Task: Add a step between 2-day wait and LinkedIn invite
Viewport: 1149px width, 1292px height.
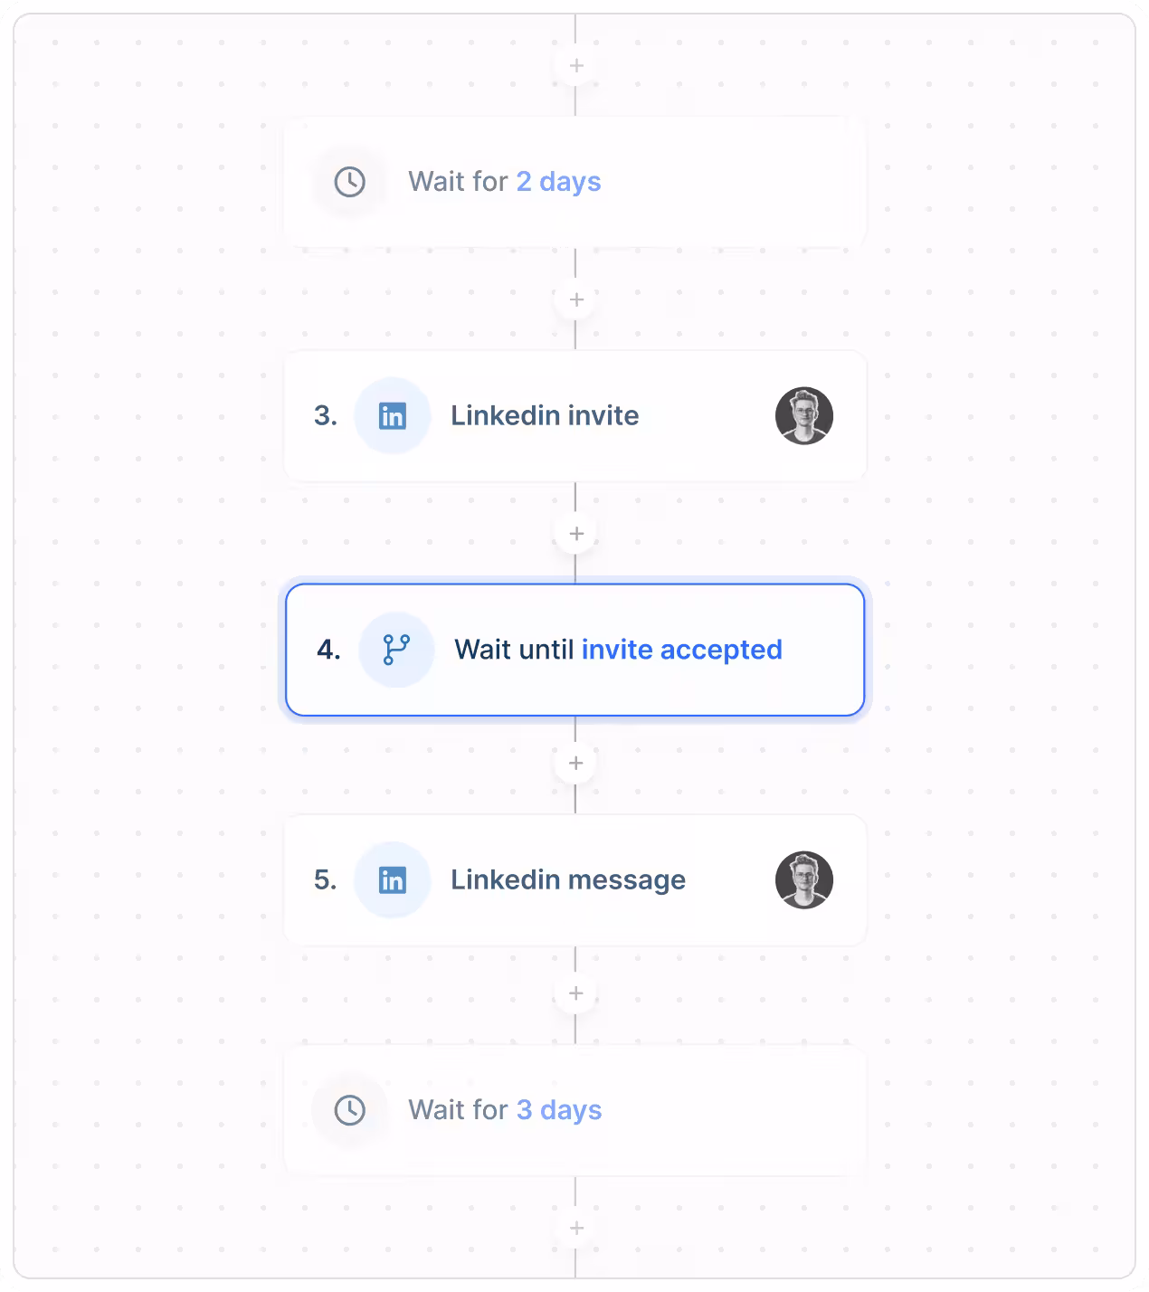Action: [x=576, y=299]
